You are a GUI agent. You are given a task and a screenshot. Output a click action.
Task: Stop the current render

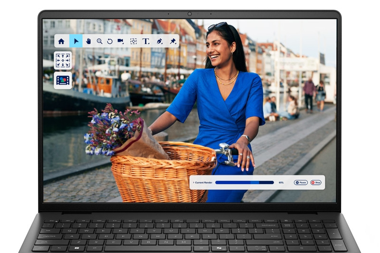316,182
